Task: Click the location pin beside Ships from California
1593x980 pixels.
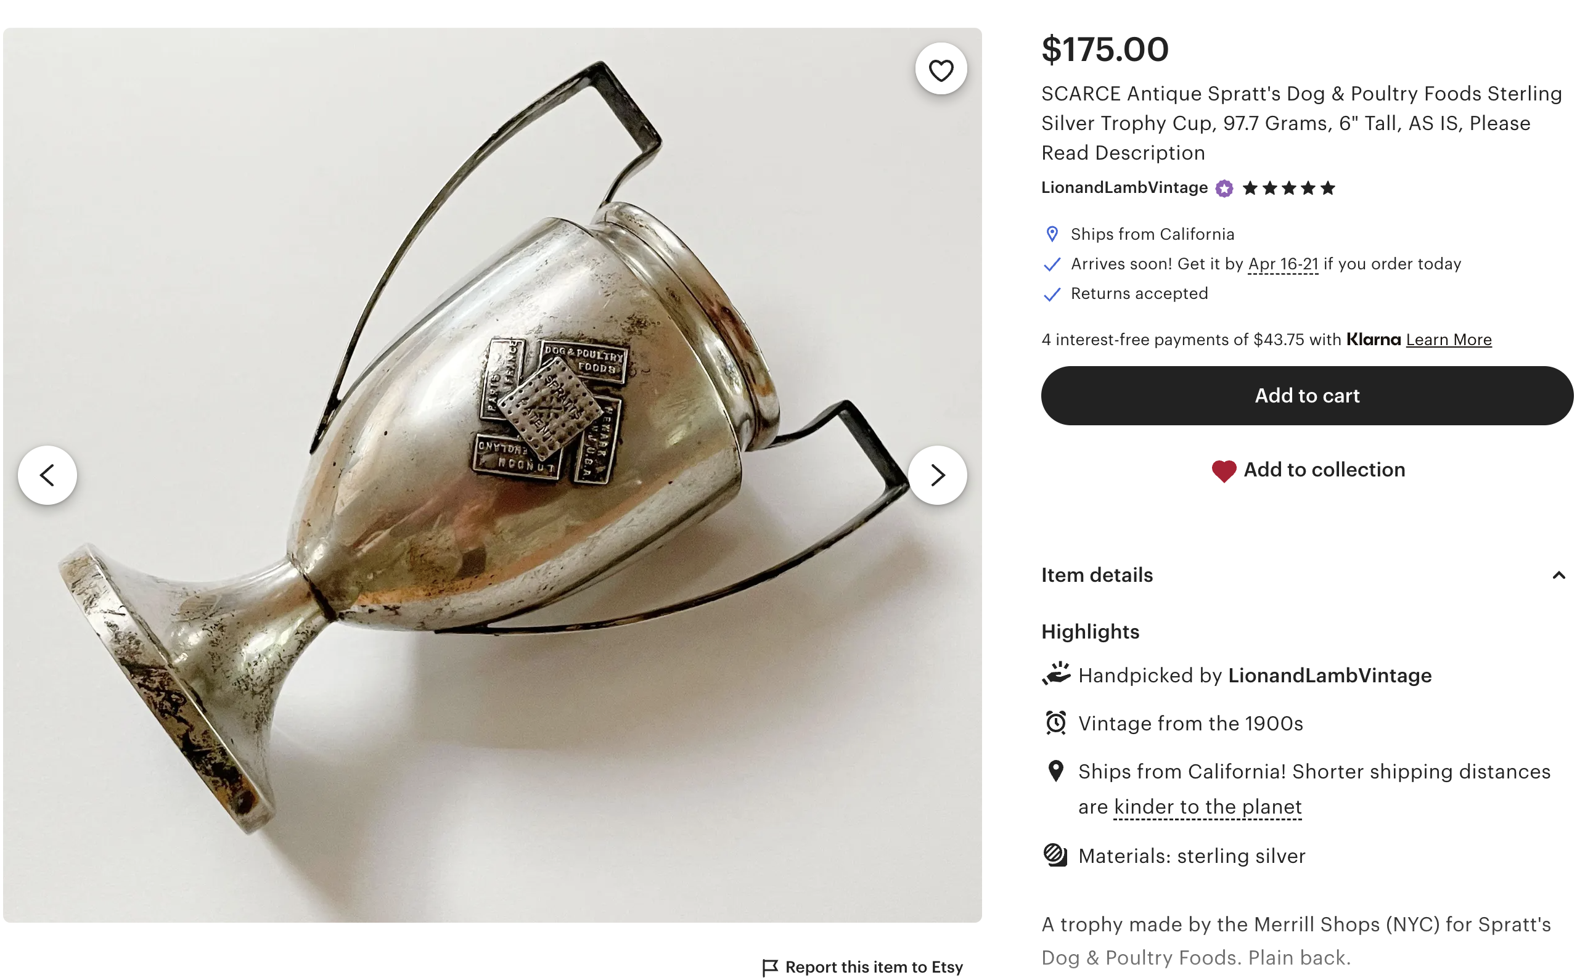Action: (1052, 234)
